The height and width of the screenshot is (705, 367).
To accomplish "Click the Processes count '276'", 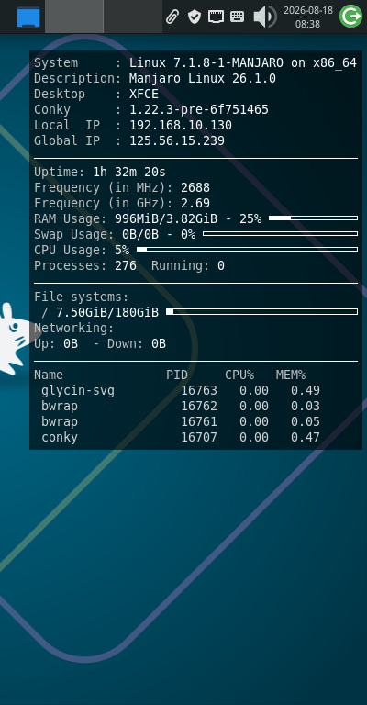I will pyautogui.click(x=126, y=265).
